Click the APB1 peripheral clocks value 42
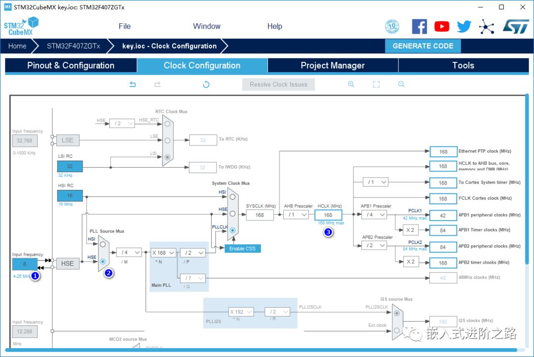The width and height of the screenshot is (534, 357). pyautogui.click(x=444, y=215)
